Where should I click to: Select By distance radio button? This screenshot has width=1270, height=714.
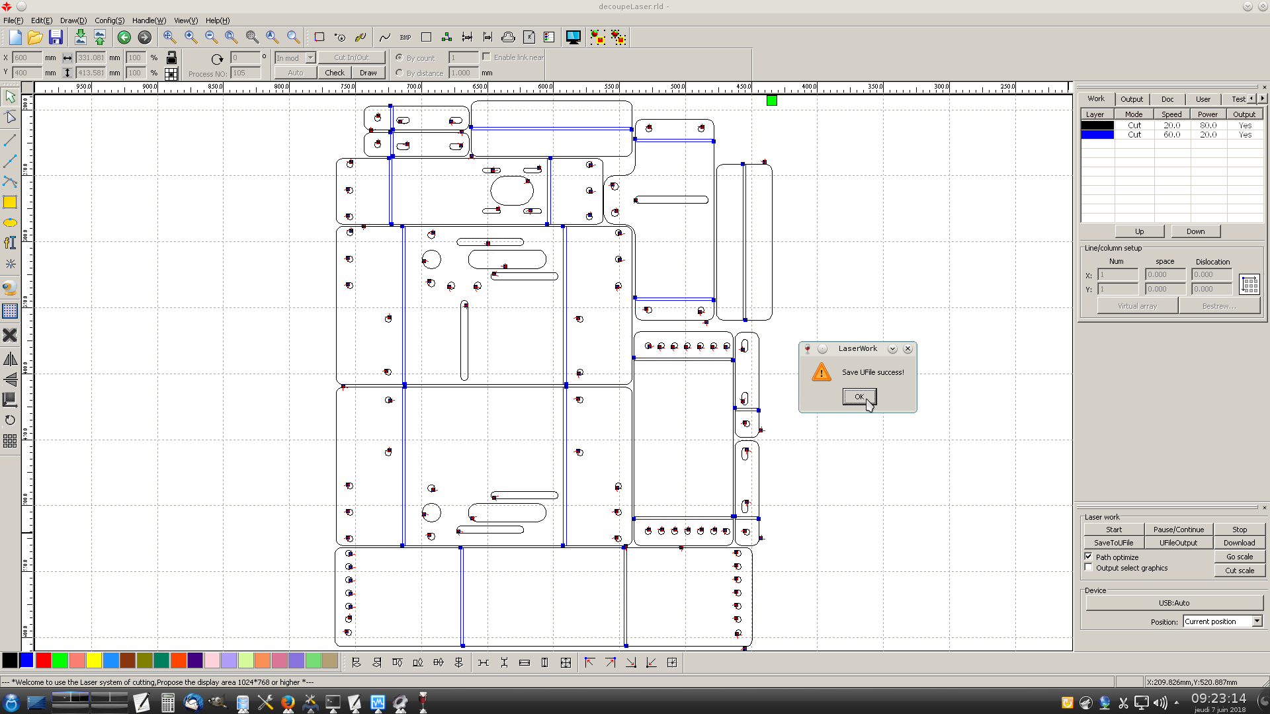point(400,73)
